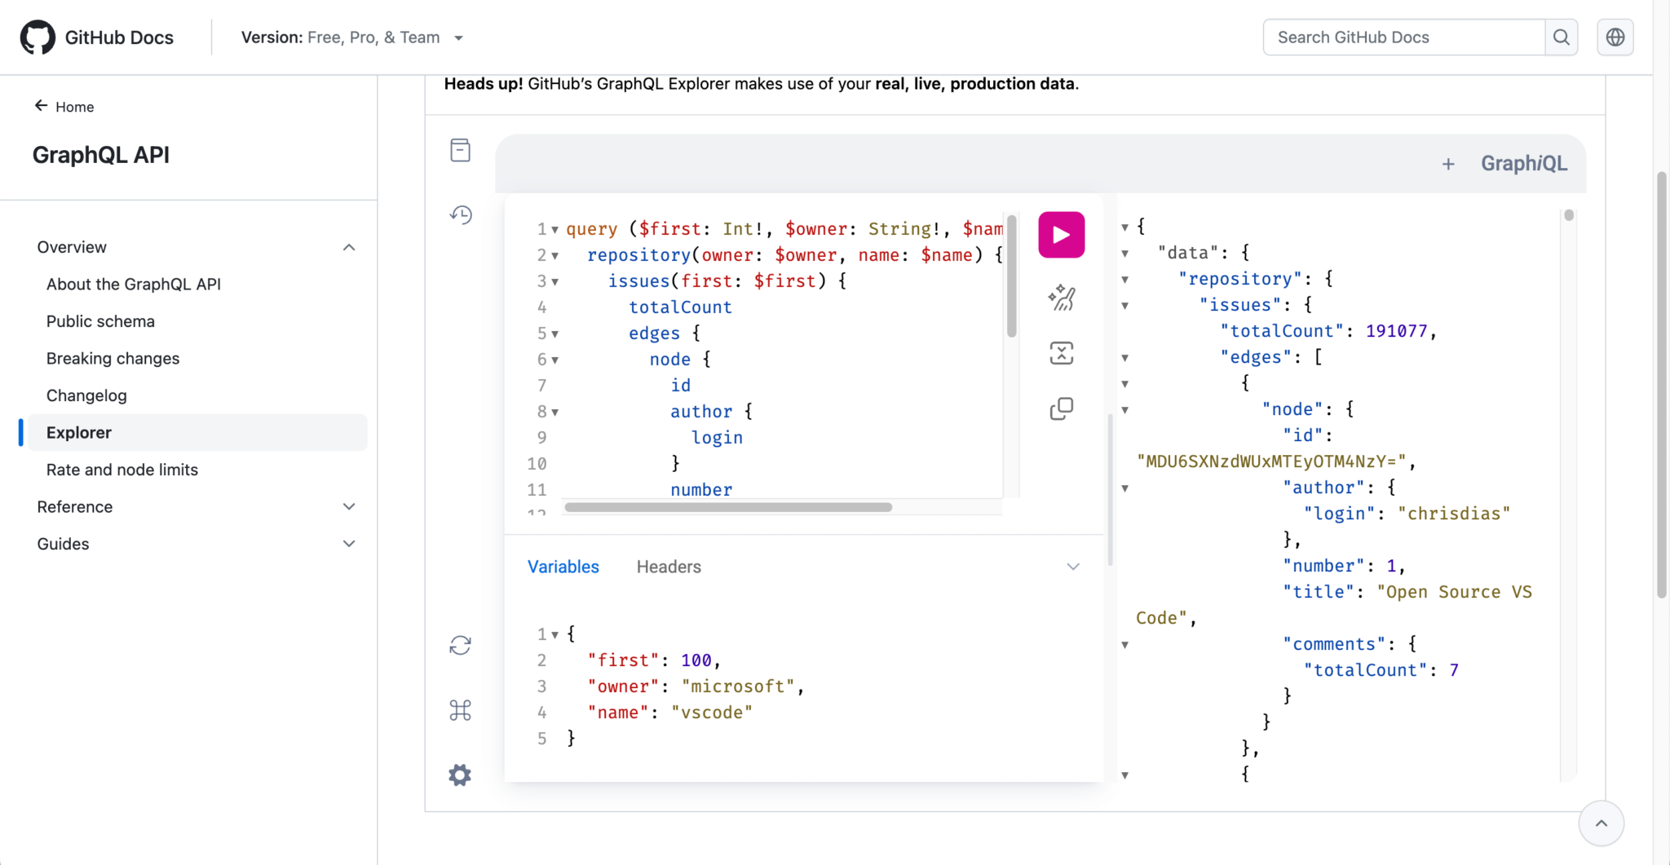Switch to the Variables tab
Viewport: 1670px width, 865px height.
(563, 567)
